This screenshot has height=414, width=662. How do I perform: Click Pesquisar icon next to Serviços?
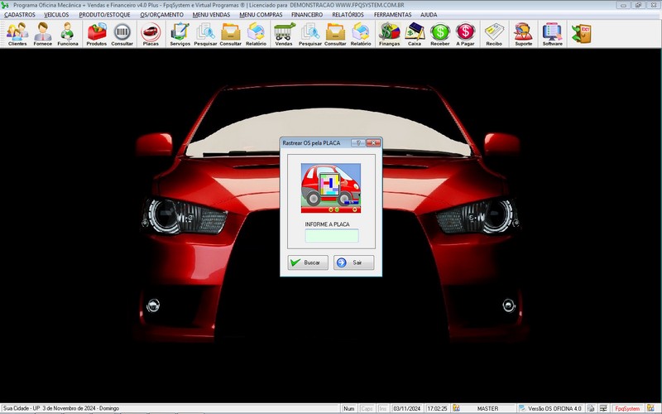point(205,34)
